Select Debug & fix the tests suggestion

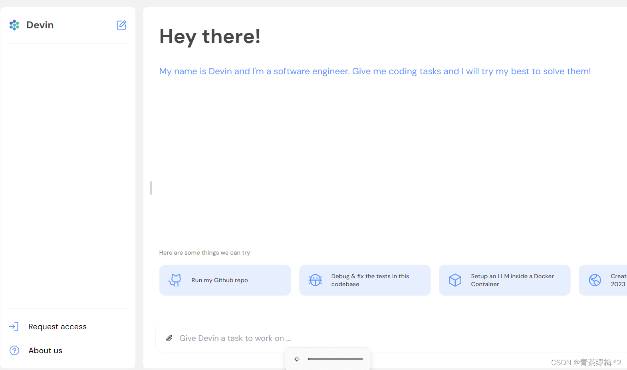365,280
